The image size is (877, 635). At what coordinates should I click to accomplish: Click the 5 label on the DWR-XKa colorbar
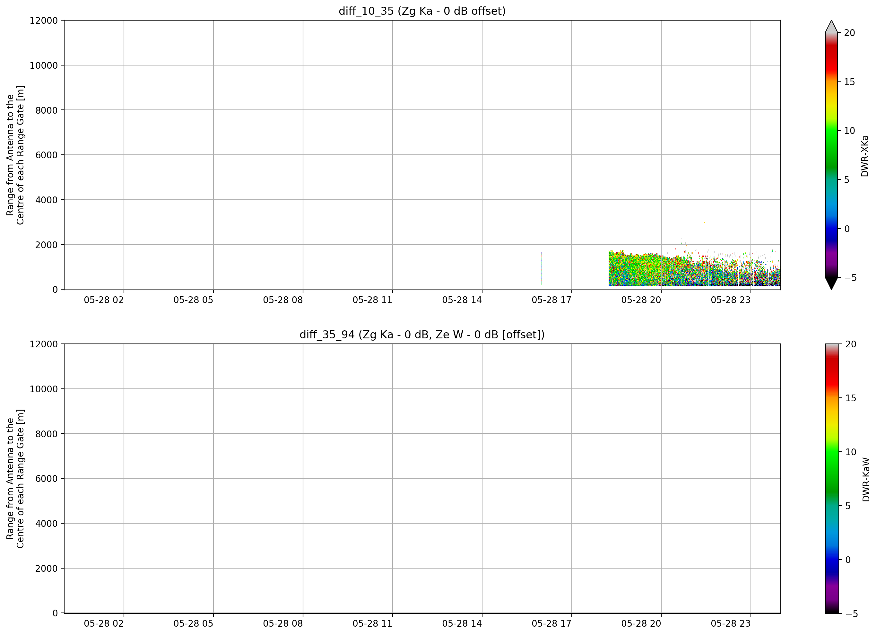click(x=847, y=180)
